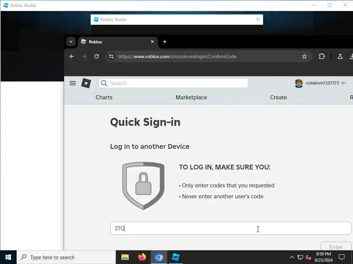Go back to the previous page
This screenshot has width=353, height=264.
[72, 57]
